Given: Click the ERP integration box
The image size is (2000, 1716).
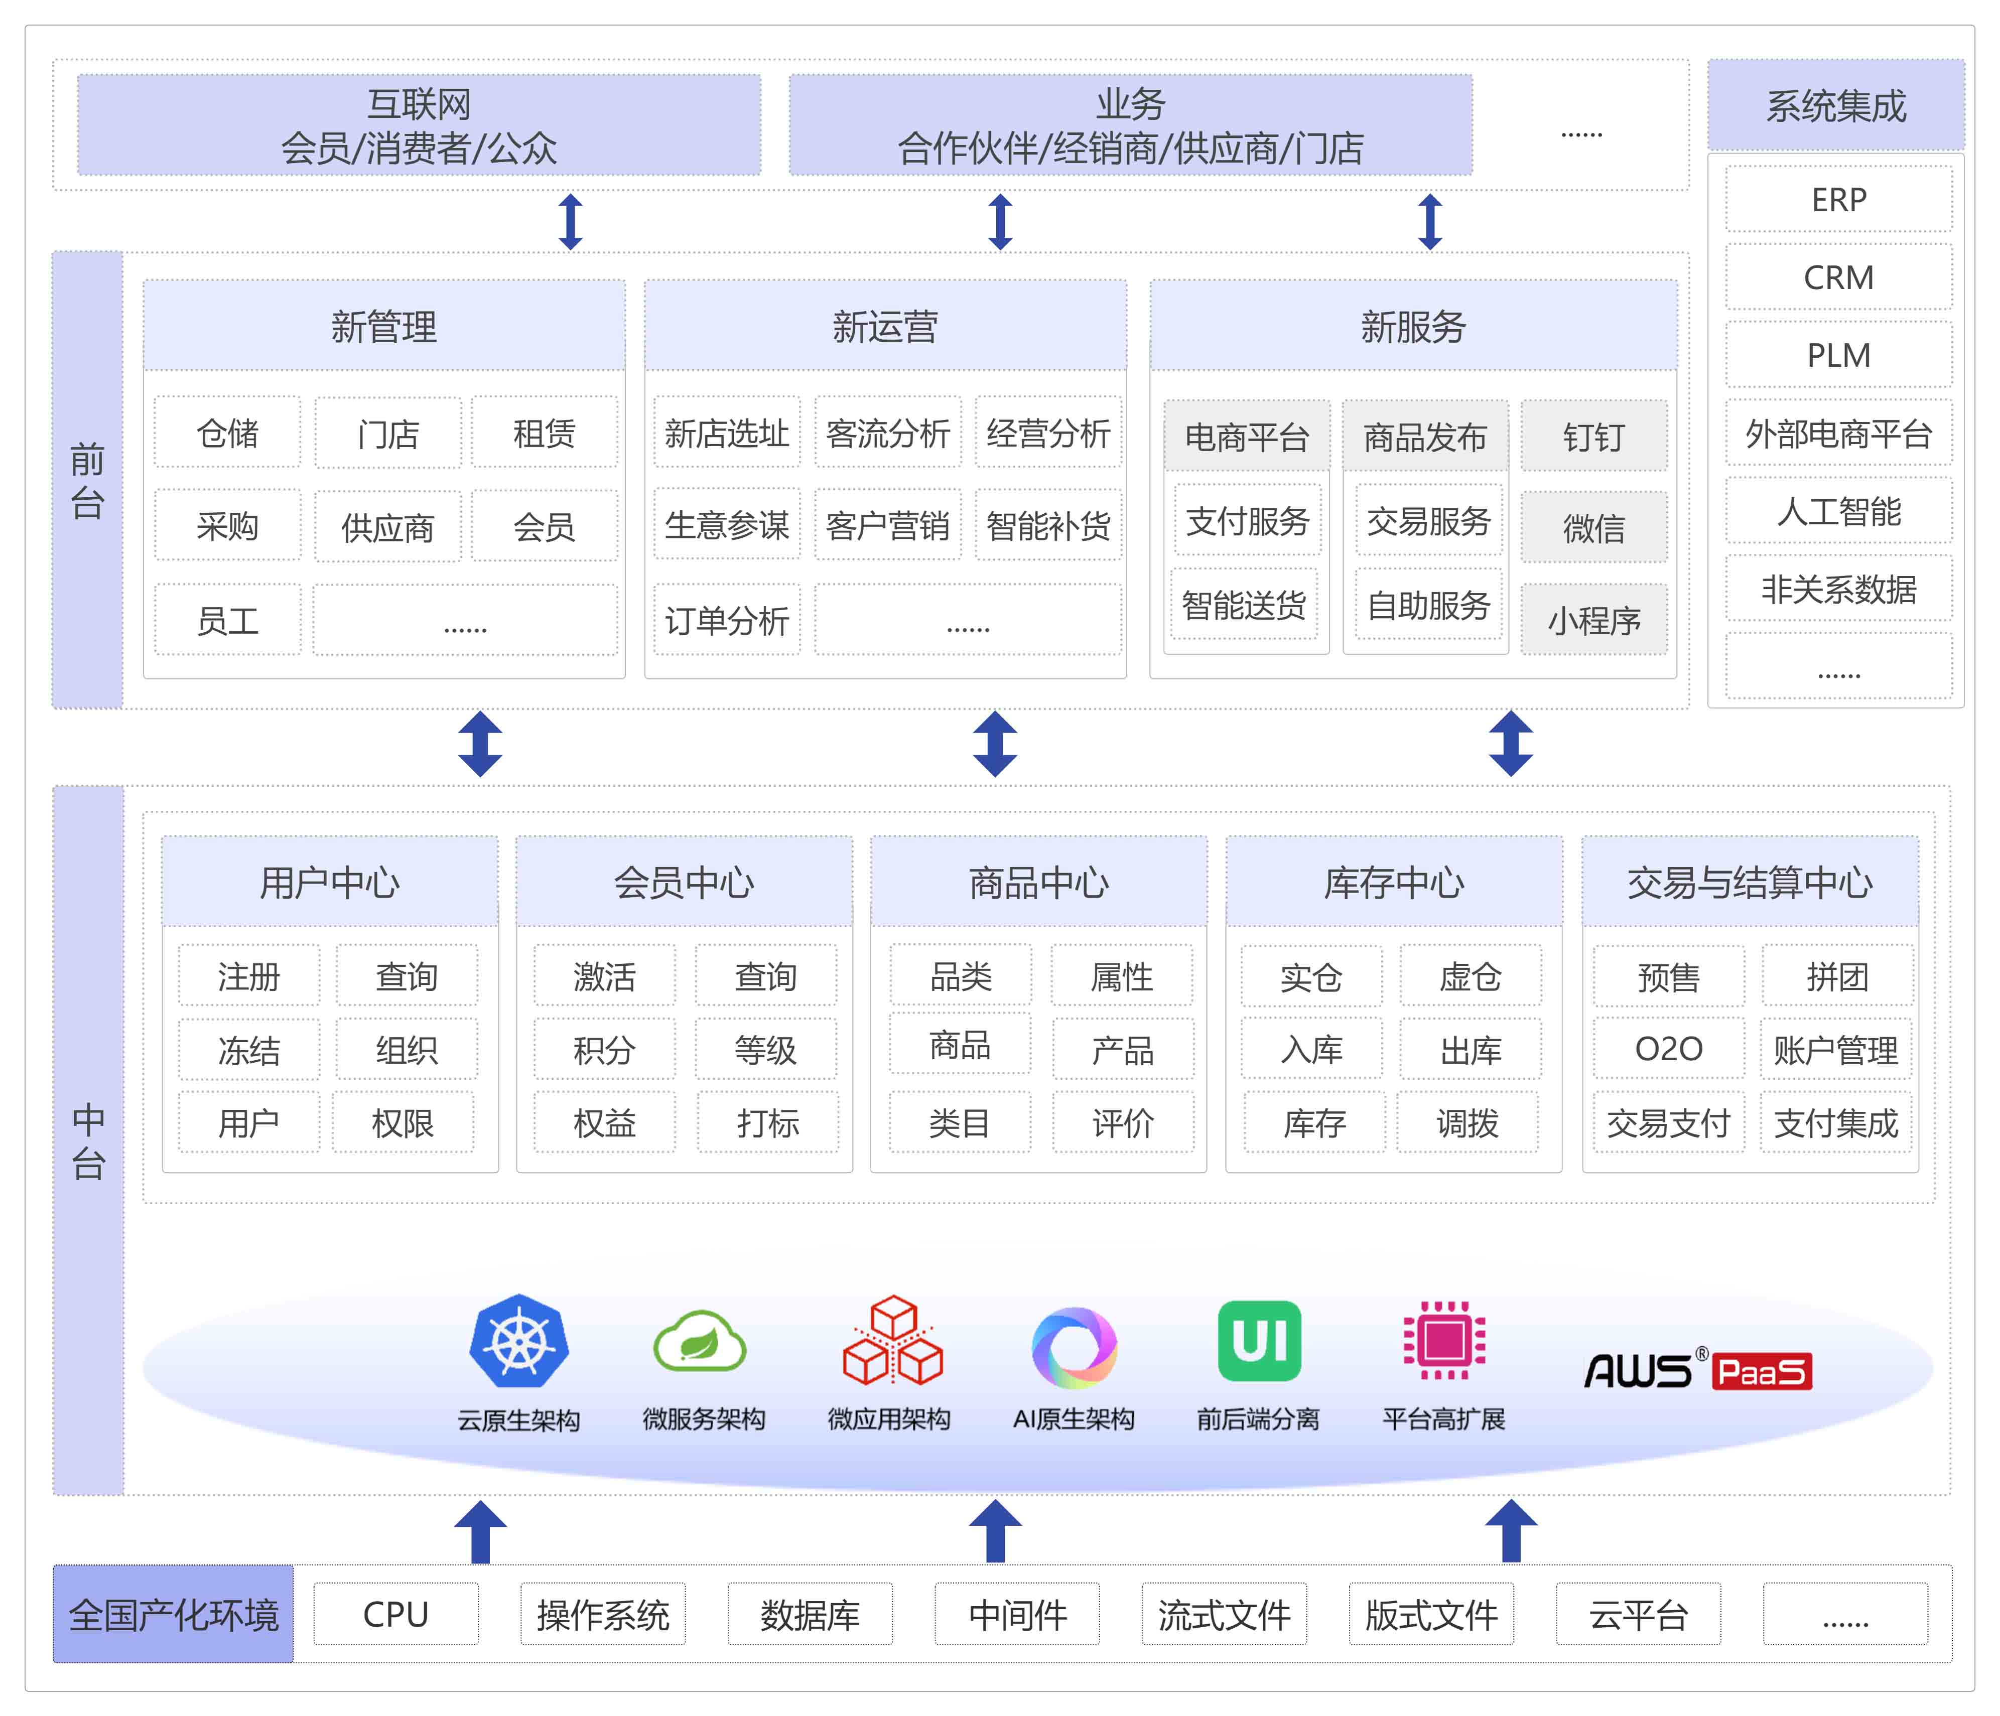Looking at the screenshot, I should (x=1838, y=200).
